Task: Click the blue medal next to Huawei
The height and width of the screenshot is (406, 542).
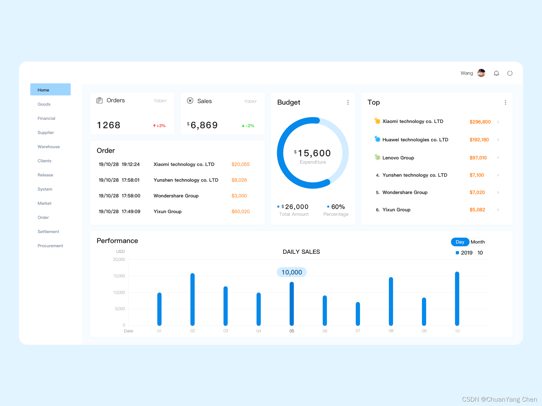Action: tap(377, 139)
